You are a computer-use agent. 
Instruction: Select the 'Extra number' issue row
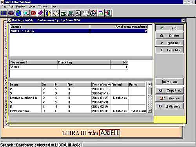(x=78, y=111)
